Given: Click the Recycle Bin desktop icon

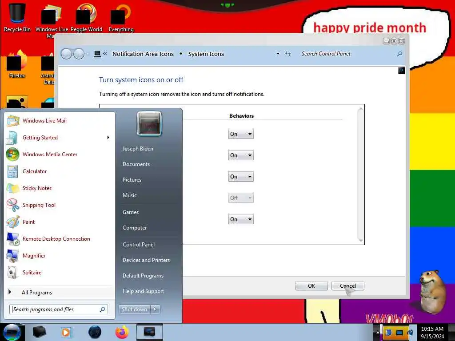Looking at the screenshot, I should [17, 17].
